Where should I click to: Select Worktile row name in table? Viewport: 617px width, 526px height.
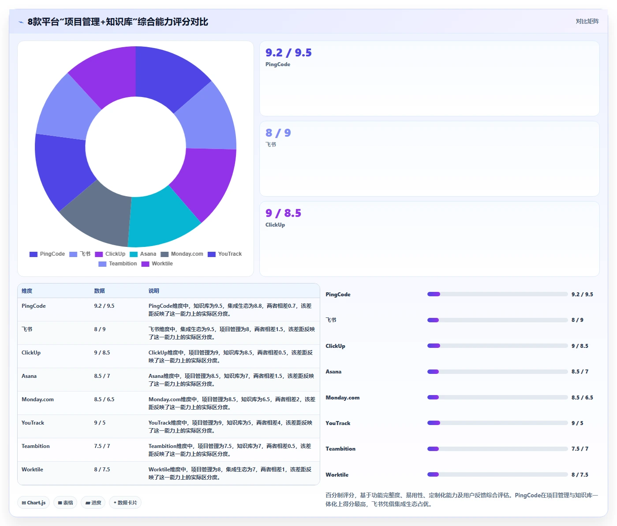click(x=32, y=470)
